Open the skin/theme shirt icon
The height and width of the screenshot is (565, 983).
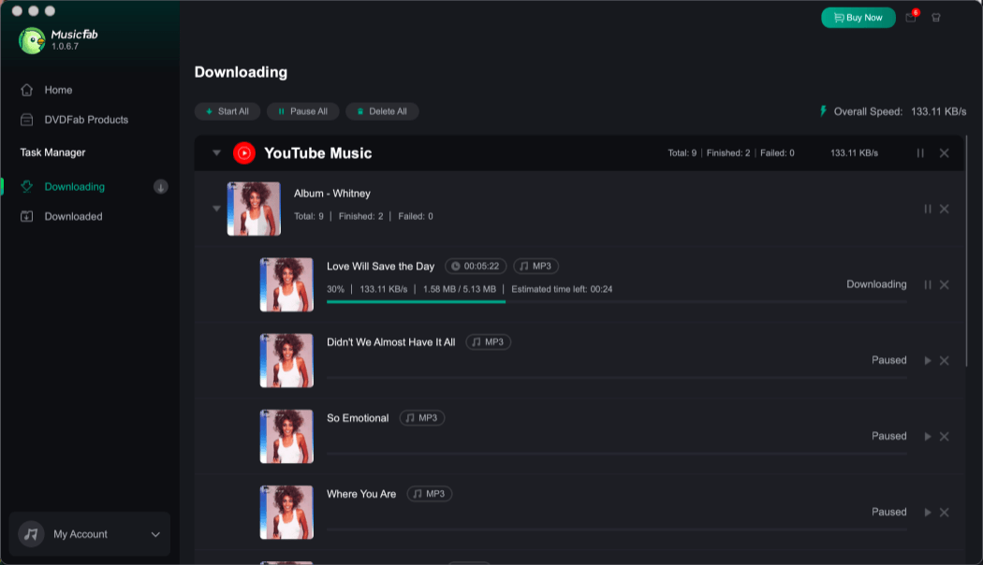point(936,18)
